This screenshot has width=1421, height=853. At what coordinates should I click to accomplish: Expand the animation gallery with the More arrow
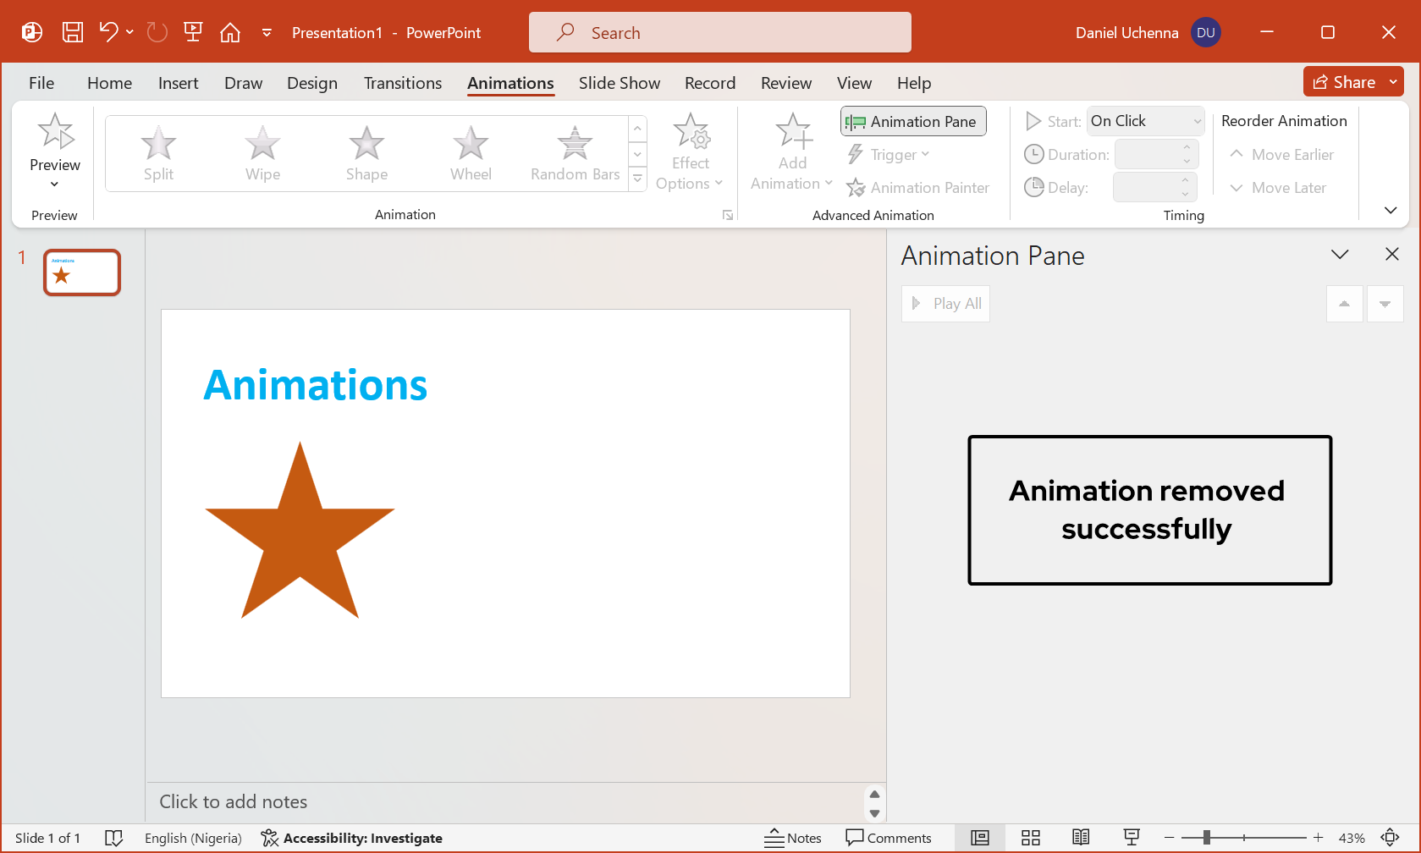point(637,178)
